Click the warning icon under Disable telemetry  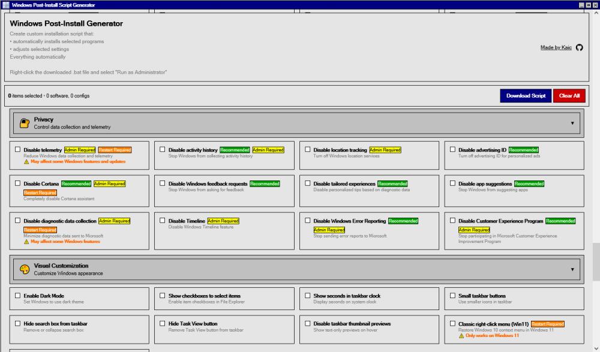click(x=26, y=162)
